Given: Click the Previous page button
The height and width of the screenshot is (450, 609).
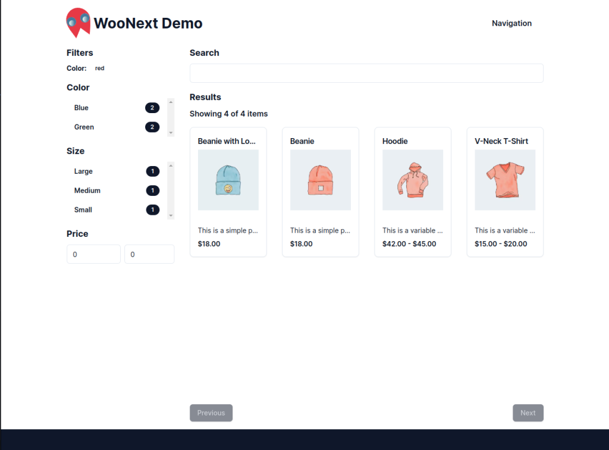Looking at the screenshot, I should coord(211,413).
